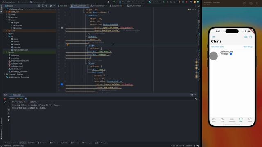Open the device selector dropdown iPhone 14 Pro Max

coord(132,2)
